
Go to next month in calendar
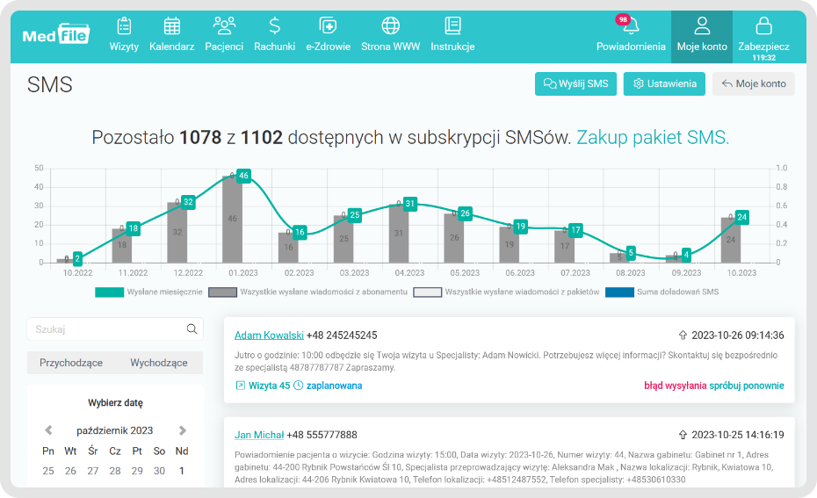[183, 430]
